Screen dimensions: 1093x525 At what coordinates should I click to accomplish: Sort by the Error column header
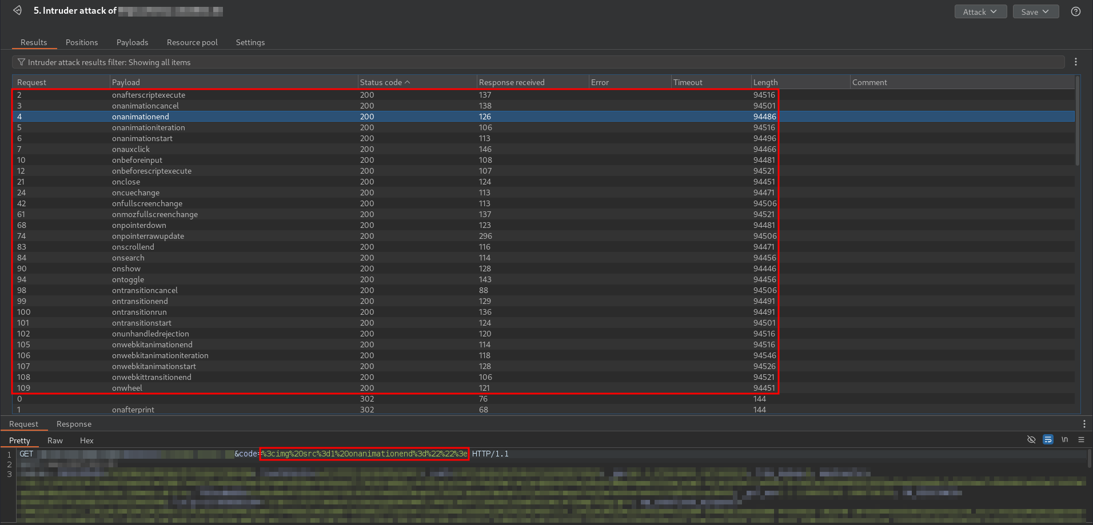pos(629,82)
